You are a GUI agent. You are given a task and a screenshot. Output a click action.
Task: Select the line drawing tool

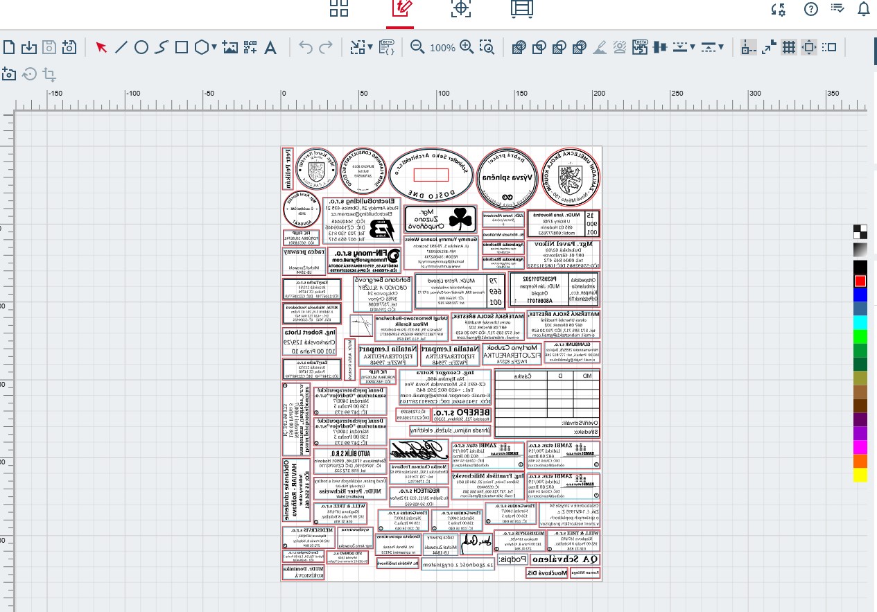pyautogui.click(x=121, y=47)
